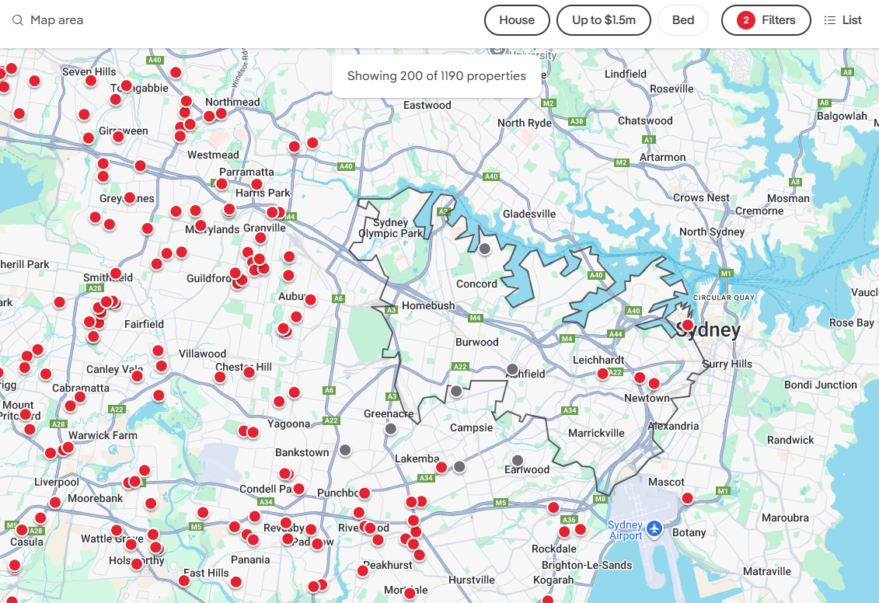Viewport: 879px width, 603px height.
Task: Open the Bed filter dropdown
Action: pos(682,20)
